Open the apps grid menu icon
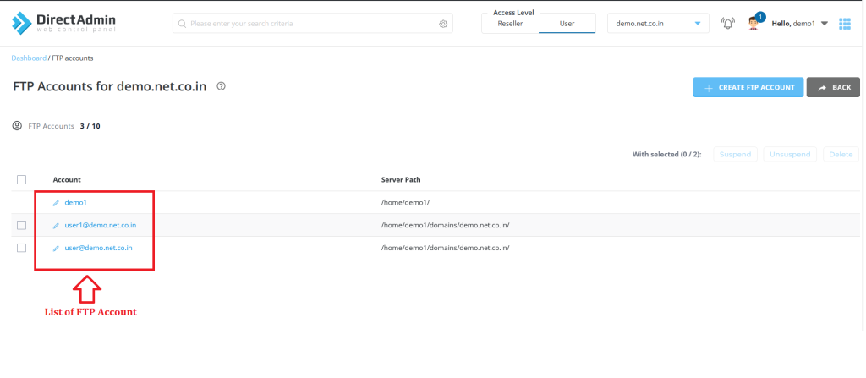866x378 pixels. click(x=845, y=23)
